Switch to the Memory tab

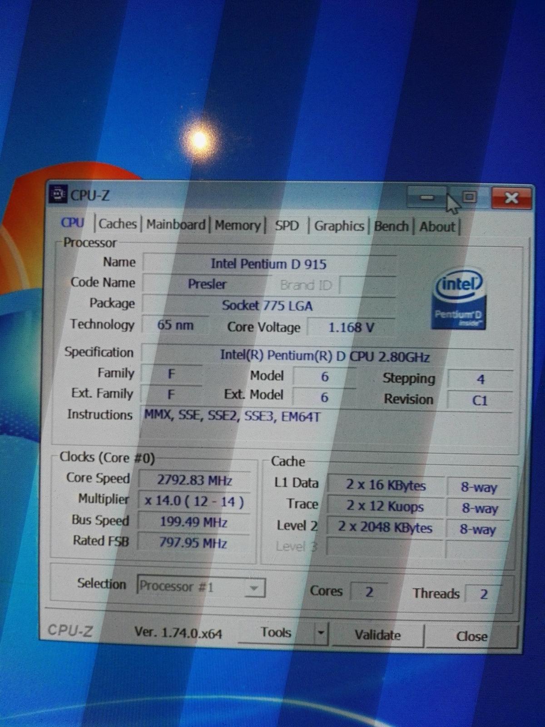click(238, 225)
